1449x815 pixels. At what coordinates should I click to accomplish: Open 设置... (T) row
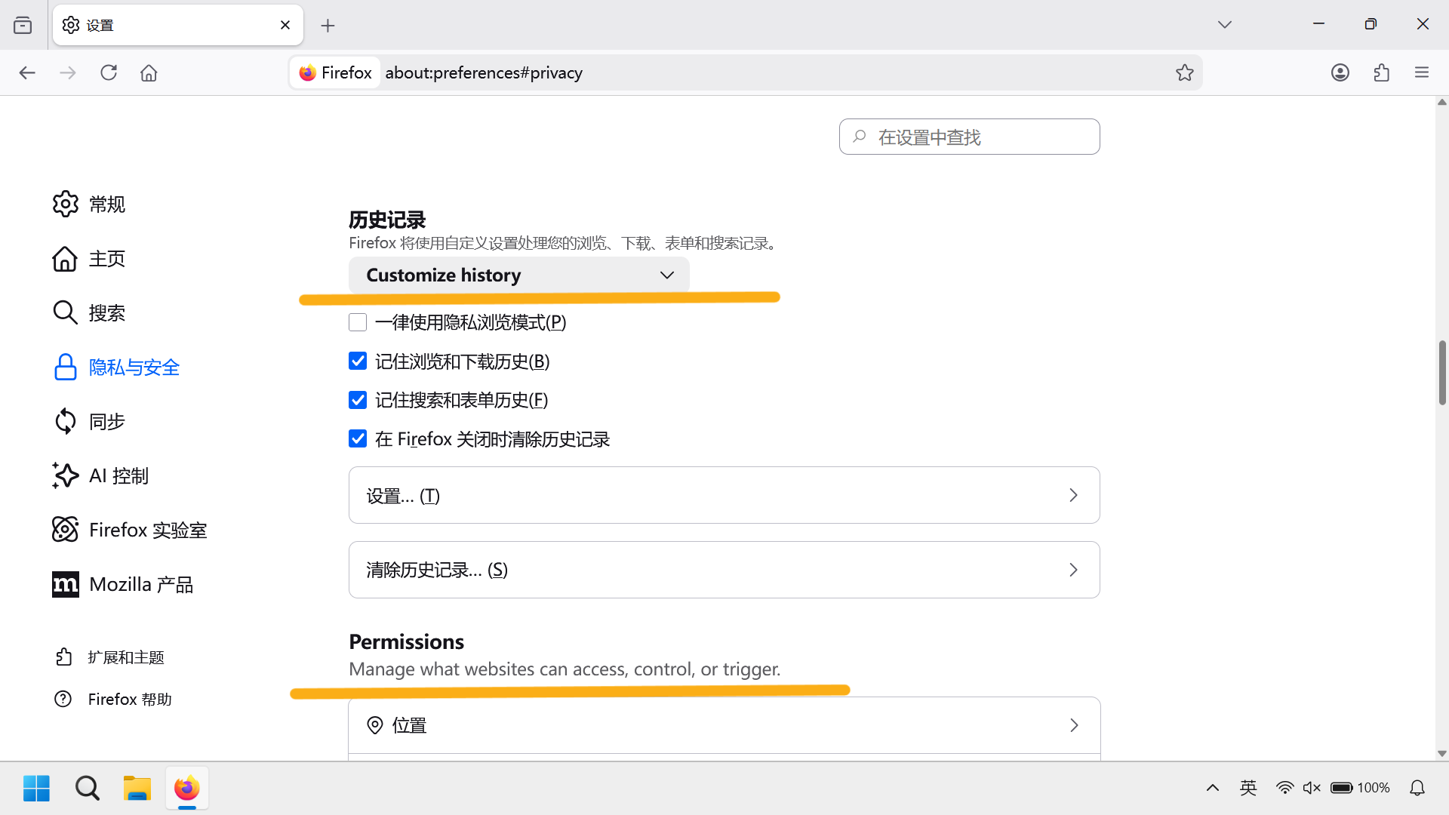(x=724, y=495)
